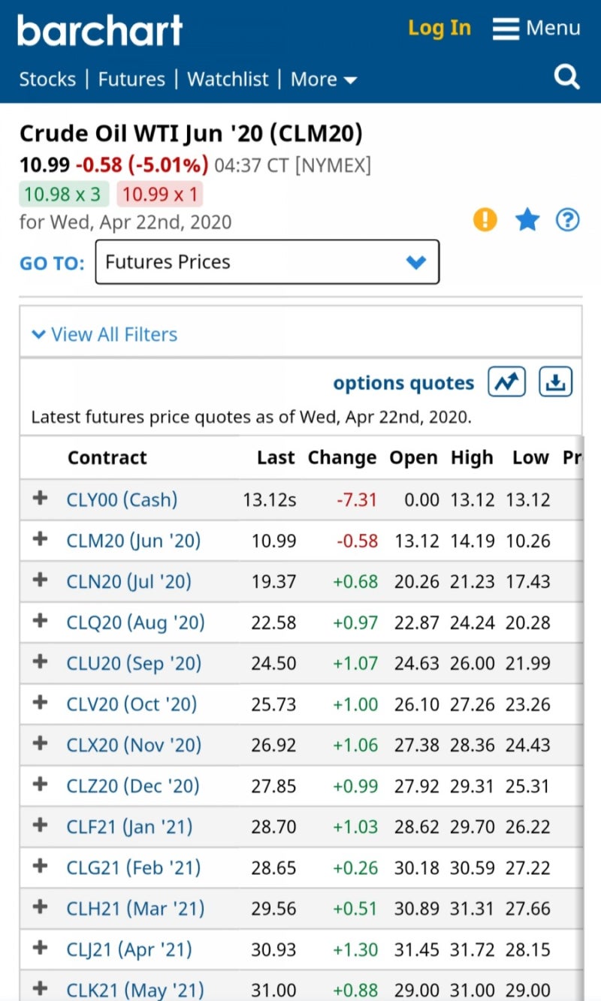Open the Futures Prices dropdown
This screenshot has width=601, height=1001.
267,262
